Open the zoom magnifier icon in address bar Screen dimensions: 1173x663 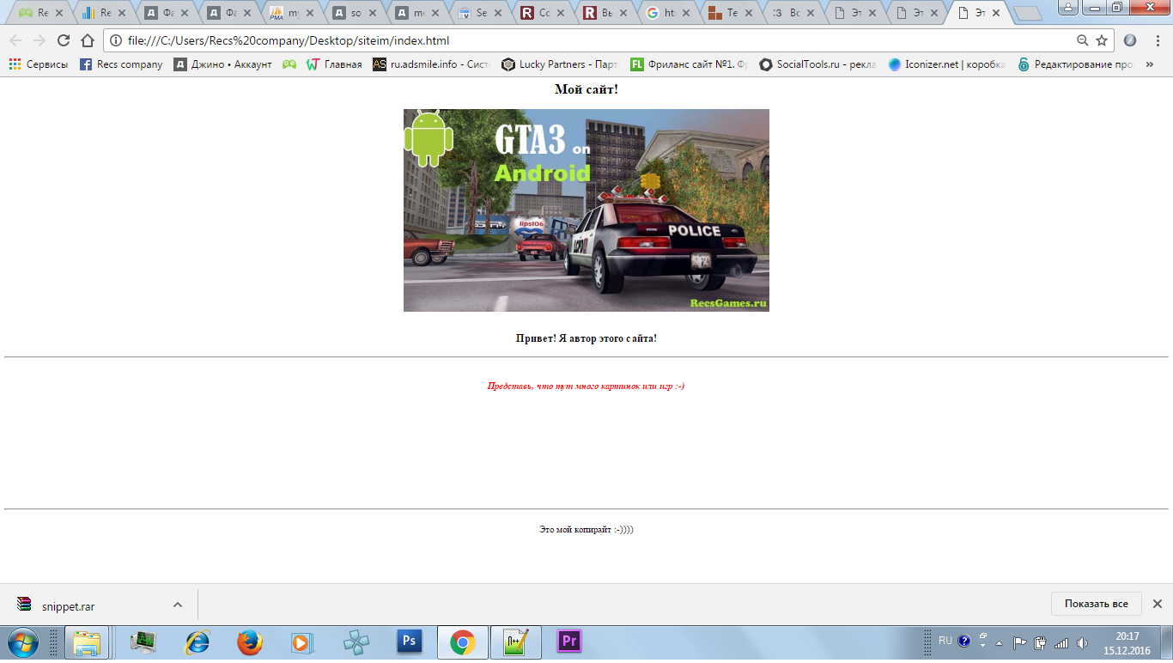coord(1083,40)
